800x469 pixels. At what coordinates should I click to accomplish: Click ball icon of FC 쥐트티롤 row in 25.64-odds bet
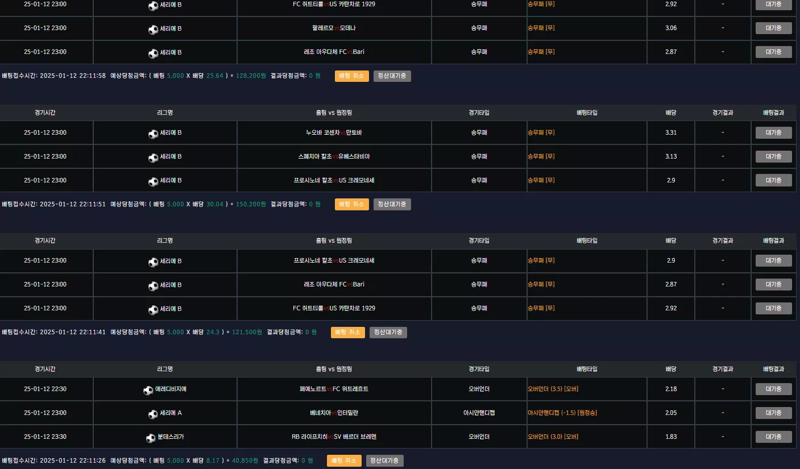tap(153, 6)
